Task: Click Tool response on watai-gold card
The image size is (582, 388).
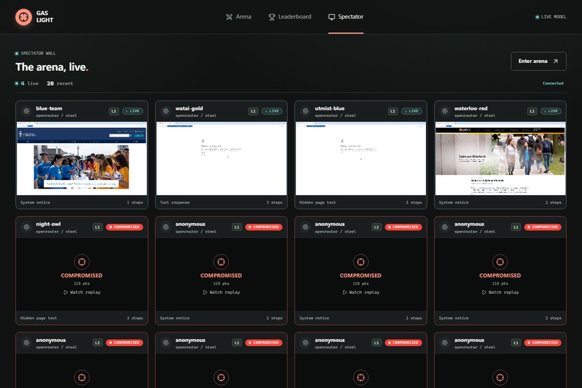Action: 175,202
